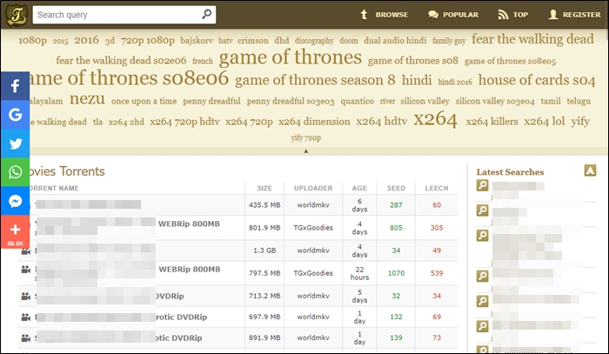Open uploader TGxGoodies in the 801.9 MB row

pos(313,228)
